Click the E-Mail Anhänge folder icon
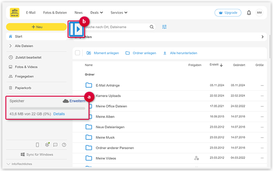 click(x=89, y=85)
